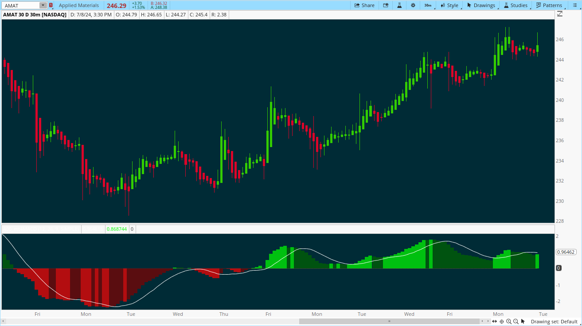Open chart settings gear icon

point(413,5)
